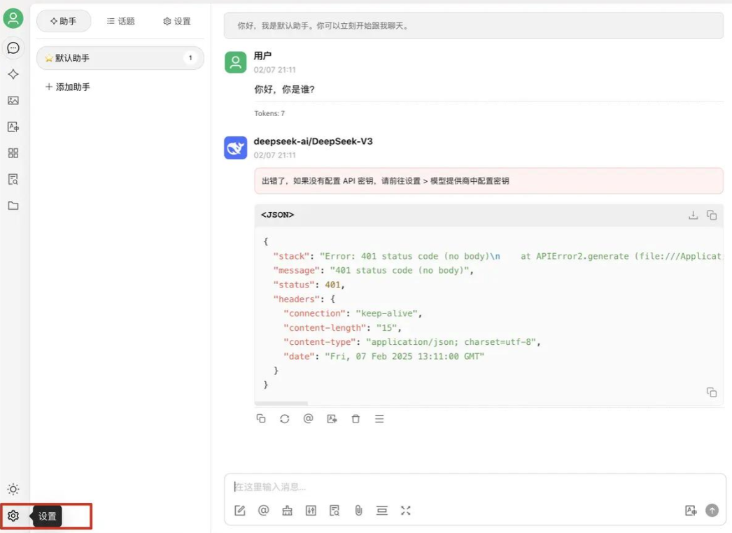Open model mention picker @ in the input toolbar

(264, 511)
